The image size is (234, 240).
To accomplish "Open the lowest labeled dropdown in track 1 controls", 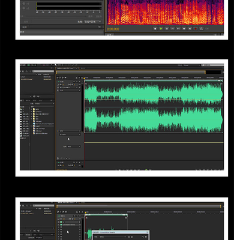I will coord(74,146).
